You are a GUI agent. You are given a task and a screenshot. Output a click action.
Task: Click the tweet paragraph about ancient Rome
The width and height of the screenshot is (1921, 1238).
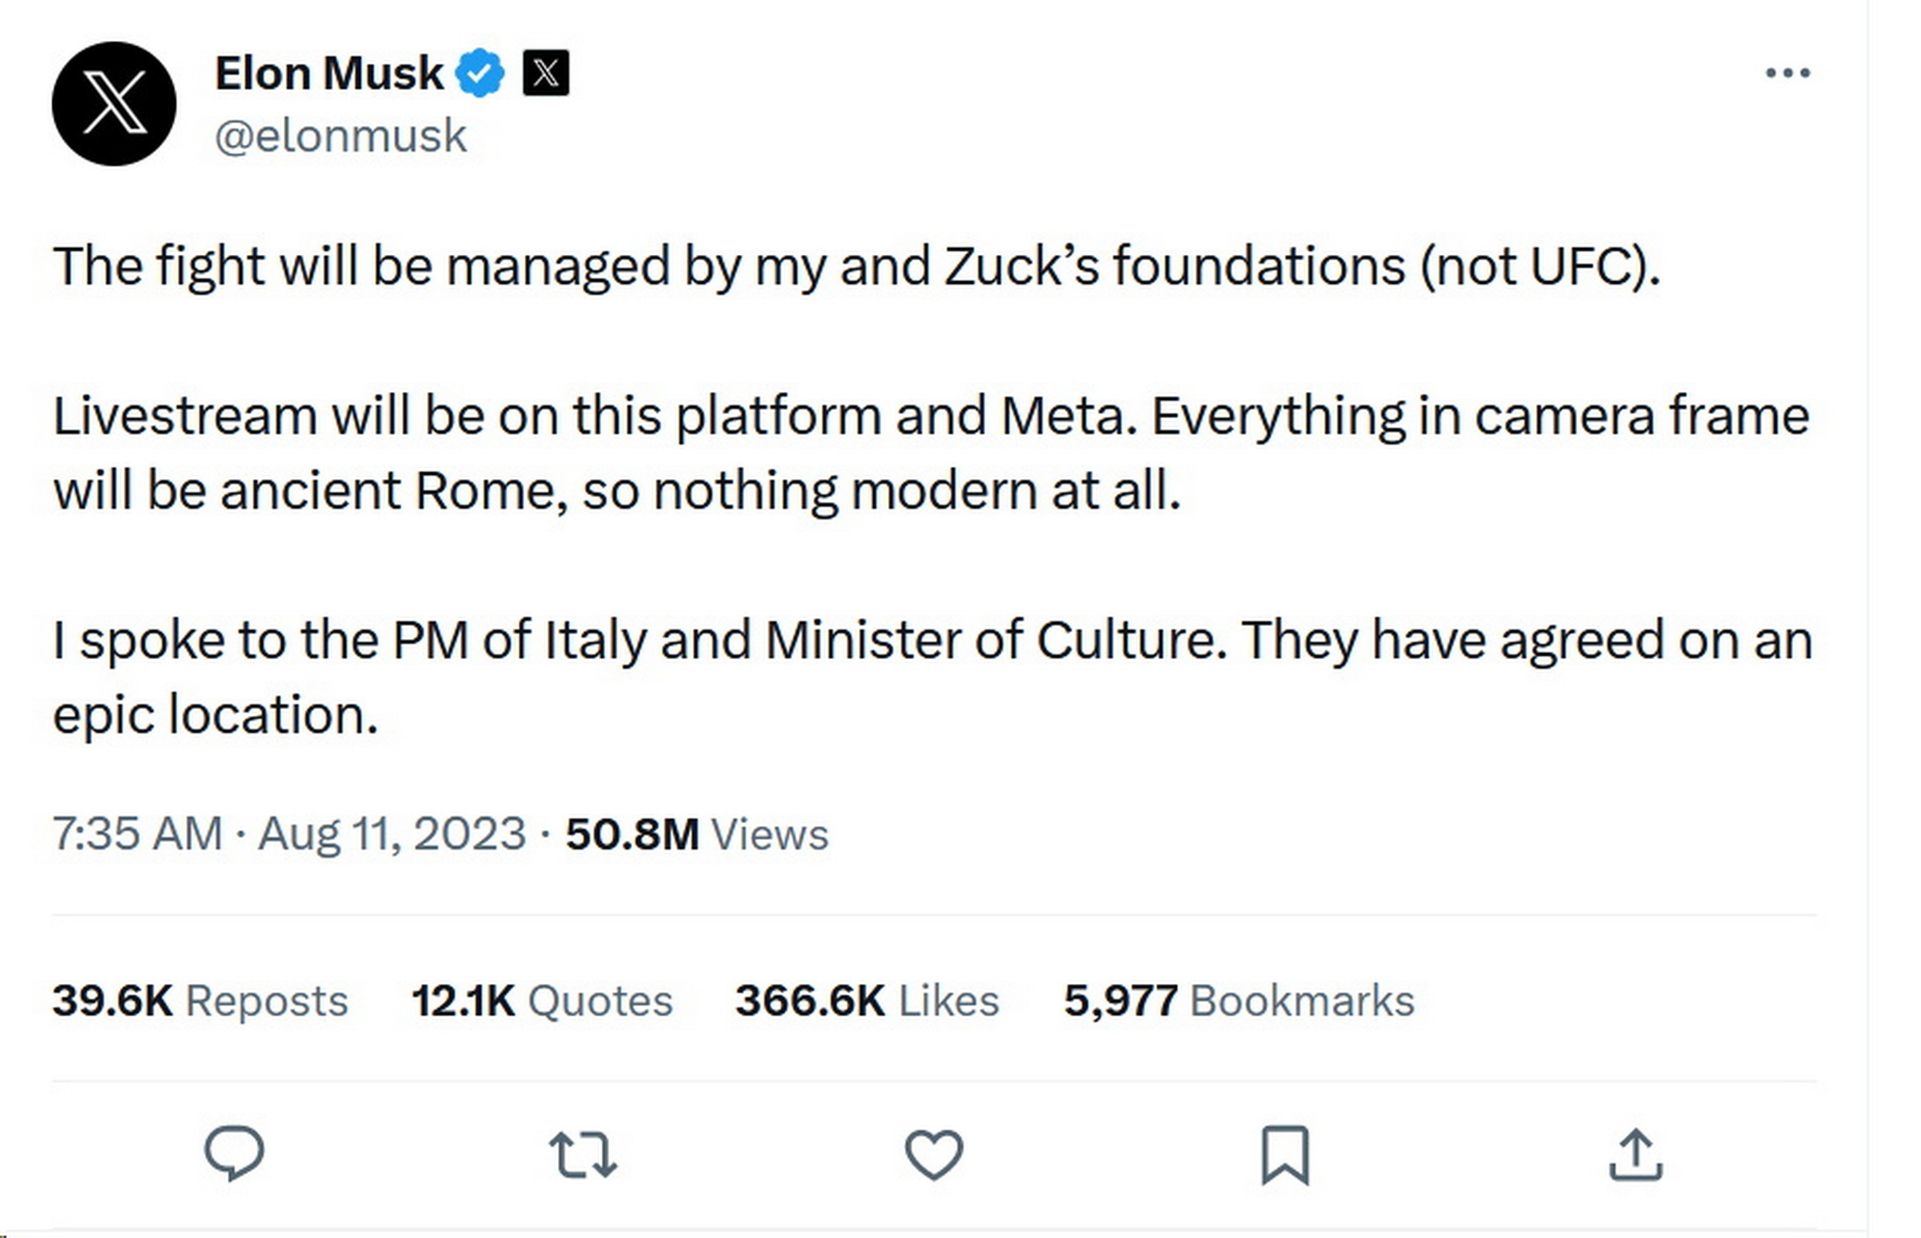[931, 452]
